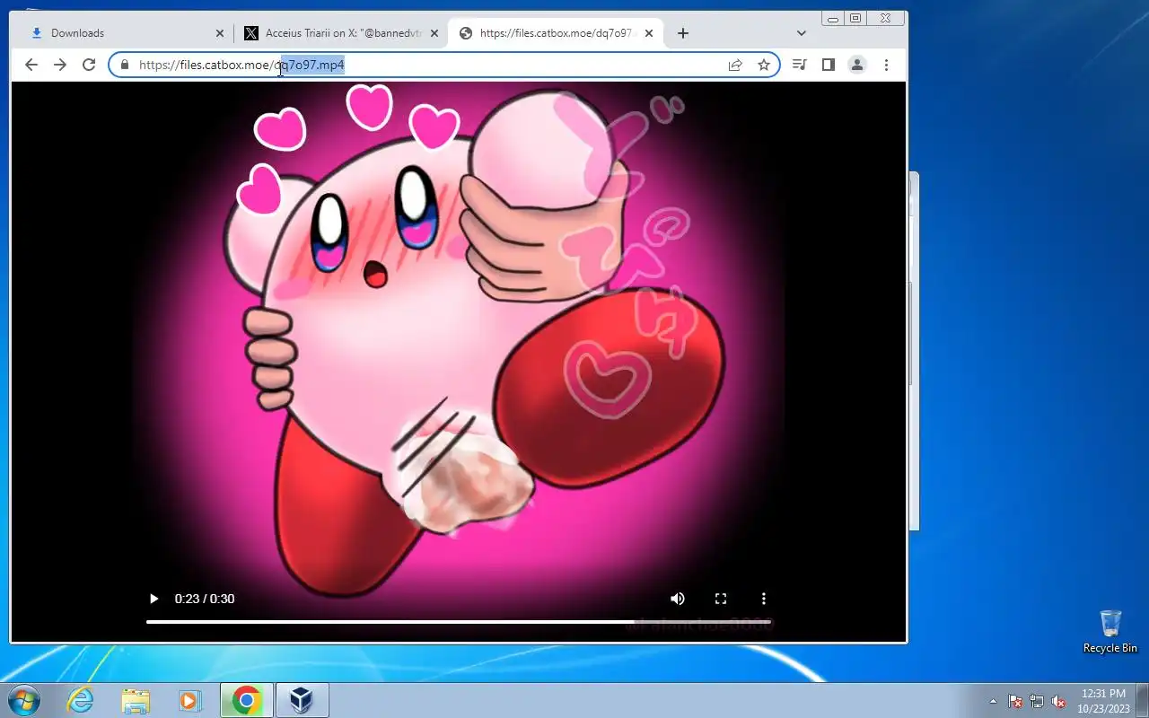Share this page icon in address bar
The height and width of the screenshot is (718, 1149).
[735, 65]
